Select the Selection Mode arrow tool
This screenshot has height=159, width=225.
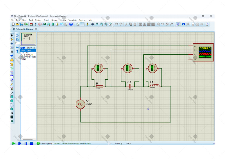tap(12, 35)
